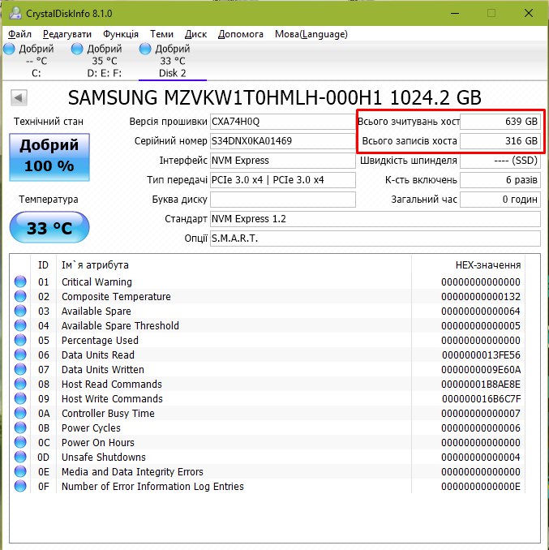Image resolution: width=549 pixels, height=550 pixels.
Task: Click the Ім`я атрибута column header
Action: click(x=95, y=265)
